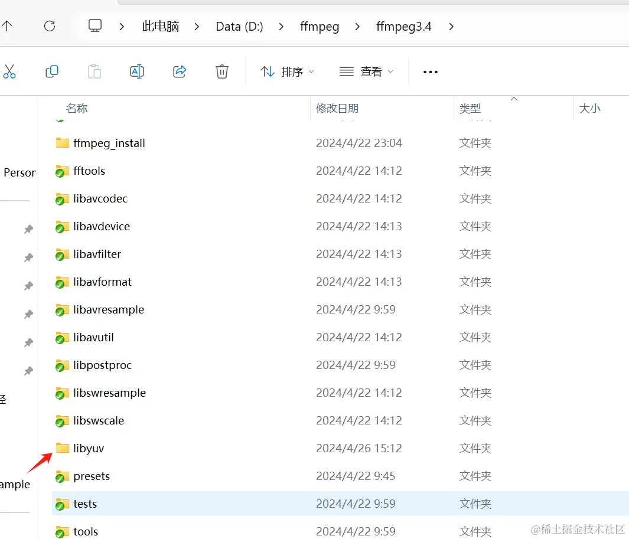Click the date 2024/4/26 15:12
The image size is (629, 539).
click(359, 448)
